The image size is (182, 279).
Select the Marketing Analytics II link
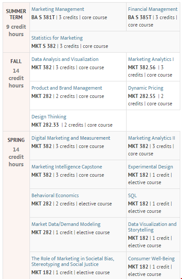(x=152, y=138)
